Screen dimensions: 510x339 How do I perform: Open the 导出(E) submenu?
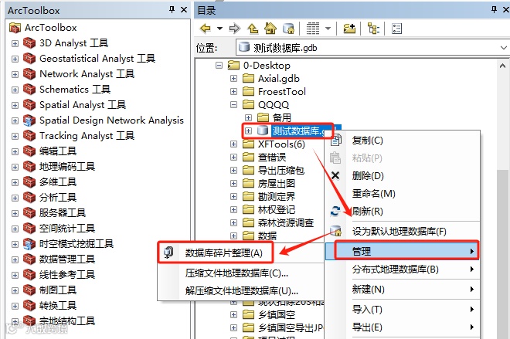click(403, 327)
